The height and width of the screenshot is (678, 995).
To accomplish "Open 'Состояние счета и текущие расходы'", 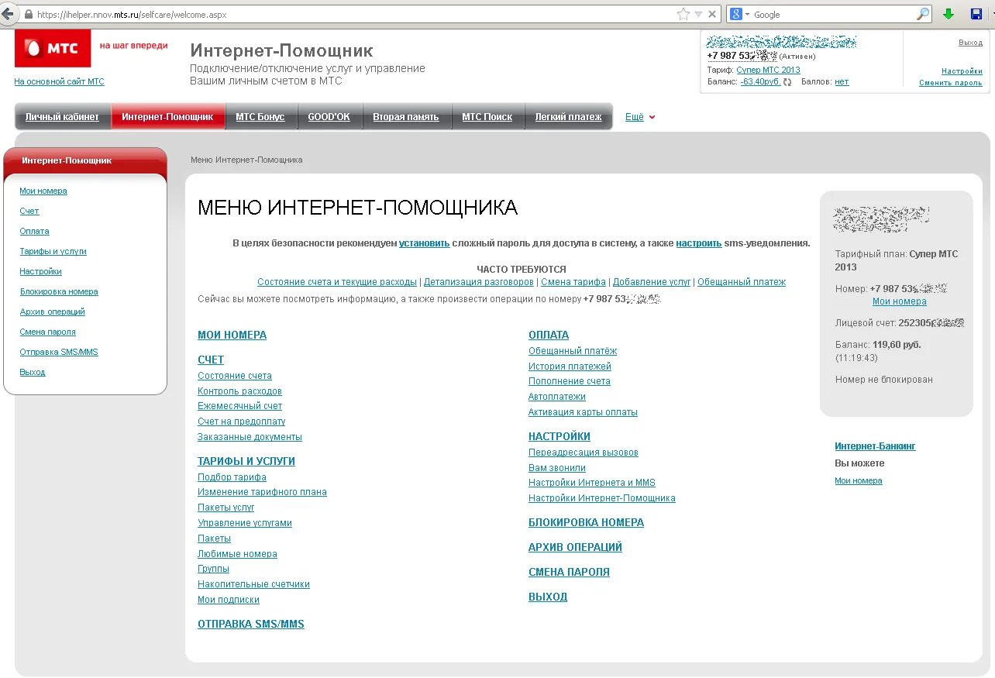I will pyautogui.click(x=337, y=282).
